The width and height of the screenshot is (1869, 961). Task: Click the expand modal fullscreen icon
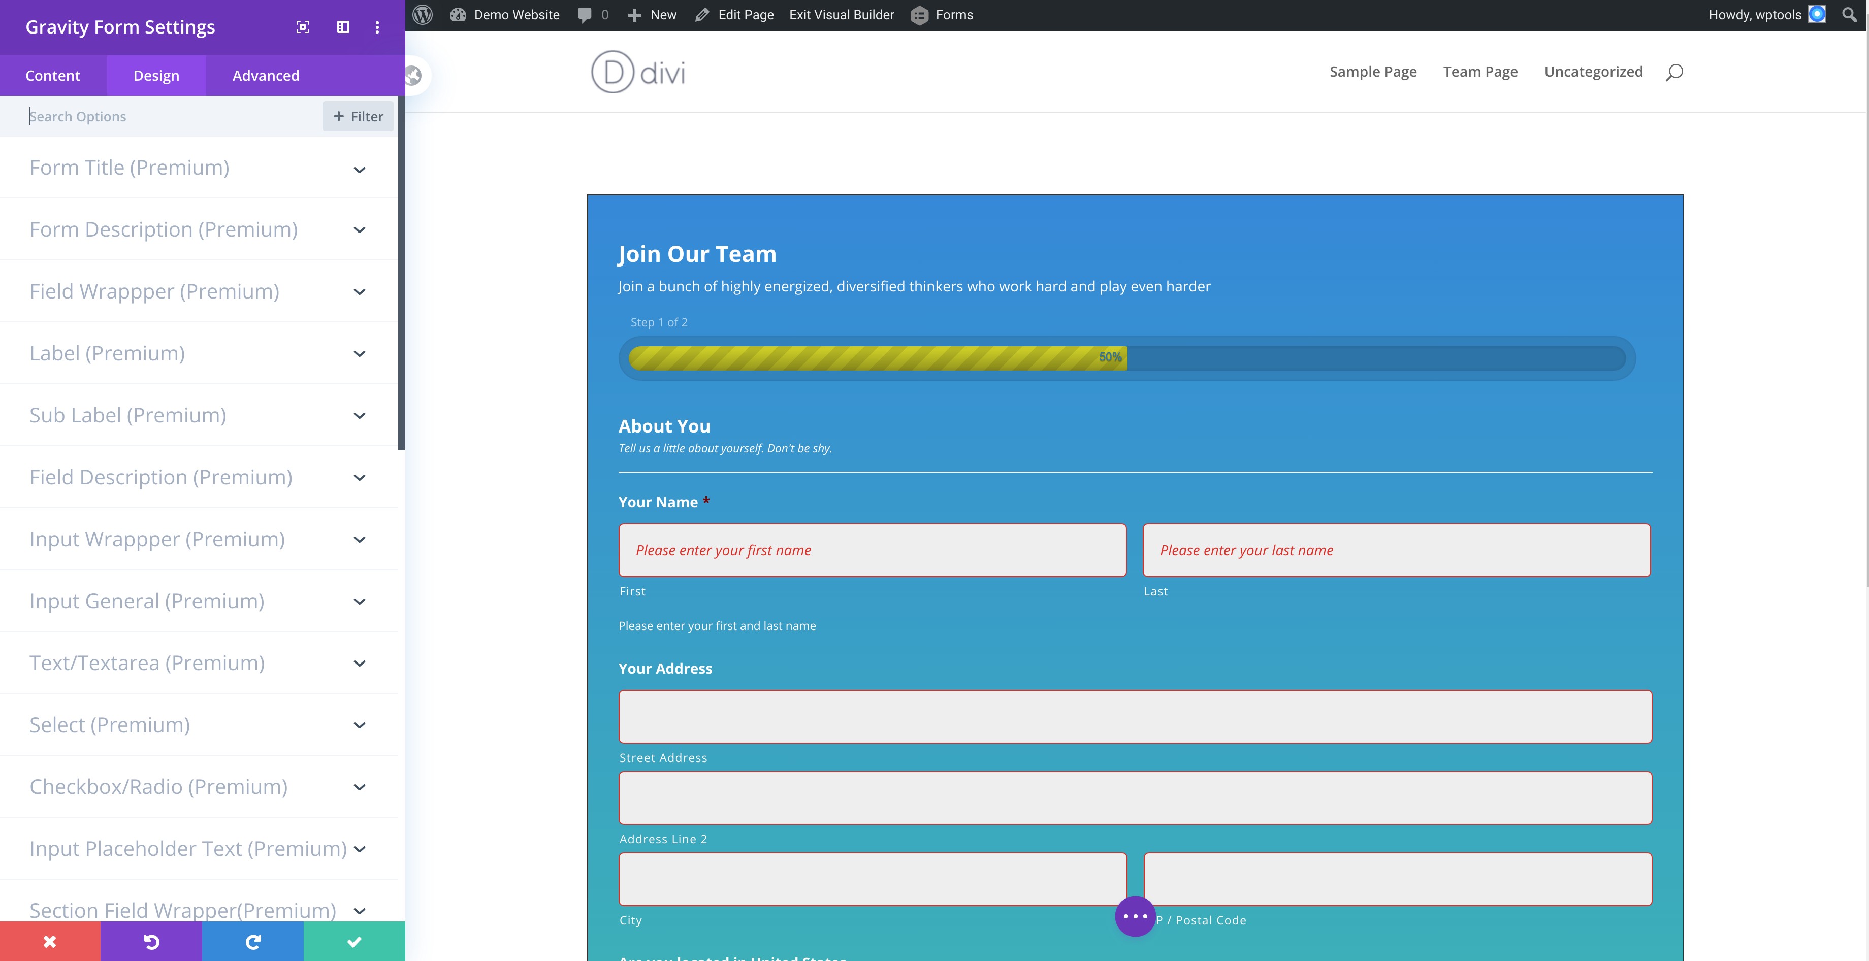(303, 27)
